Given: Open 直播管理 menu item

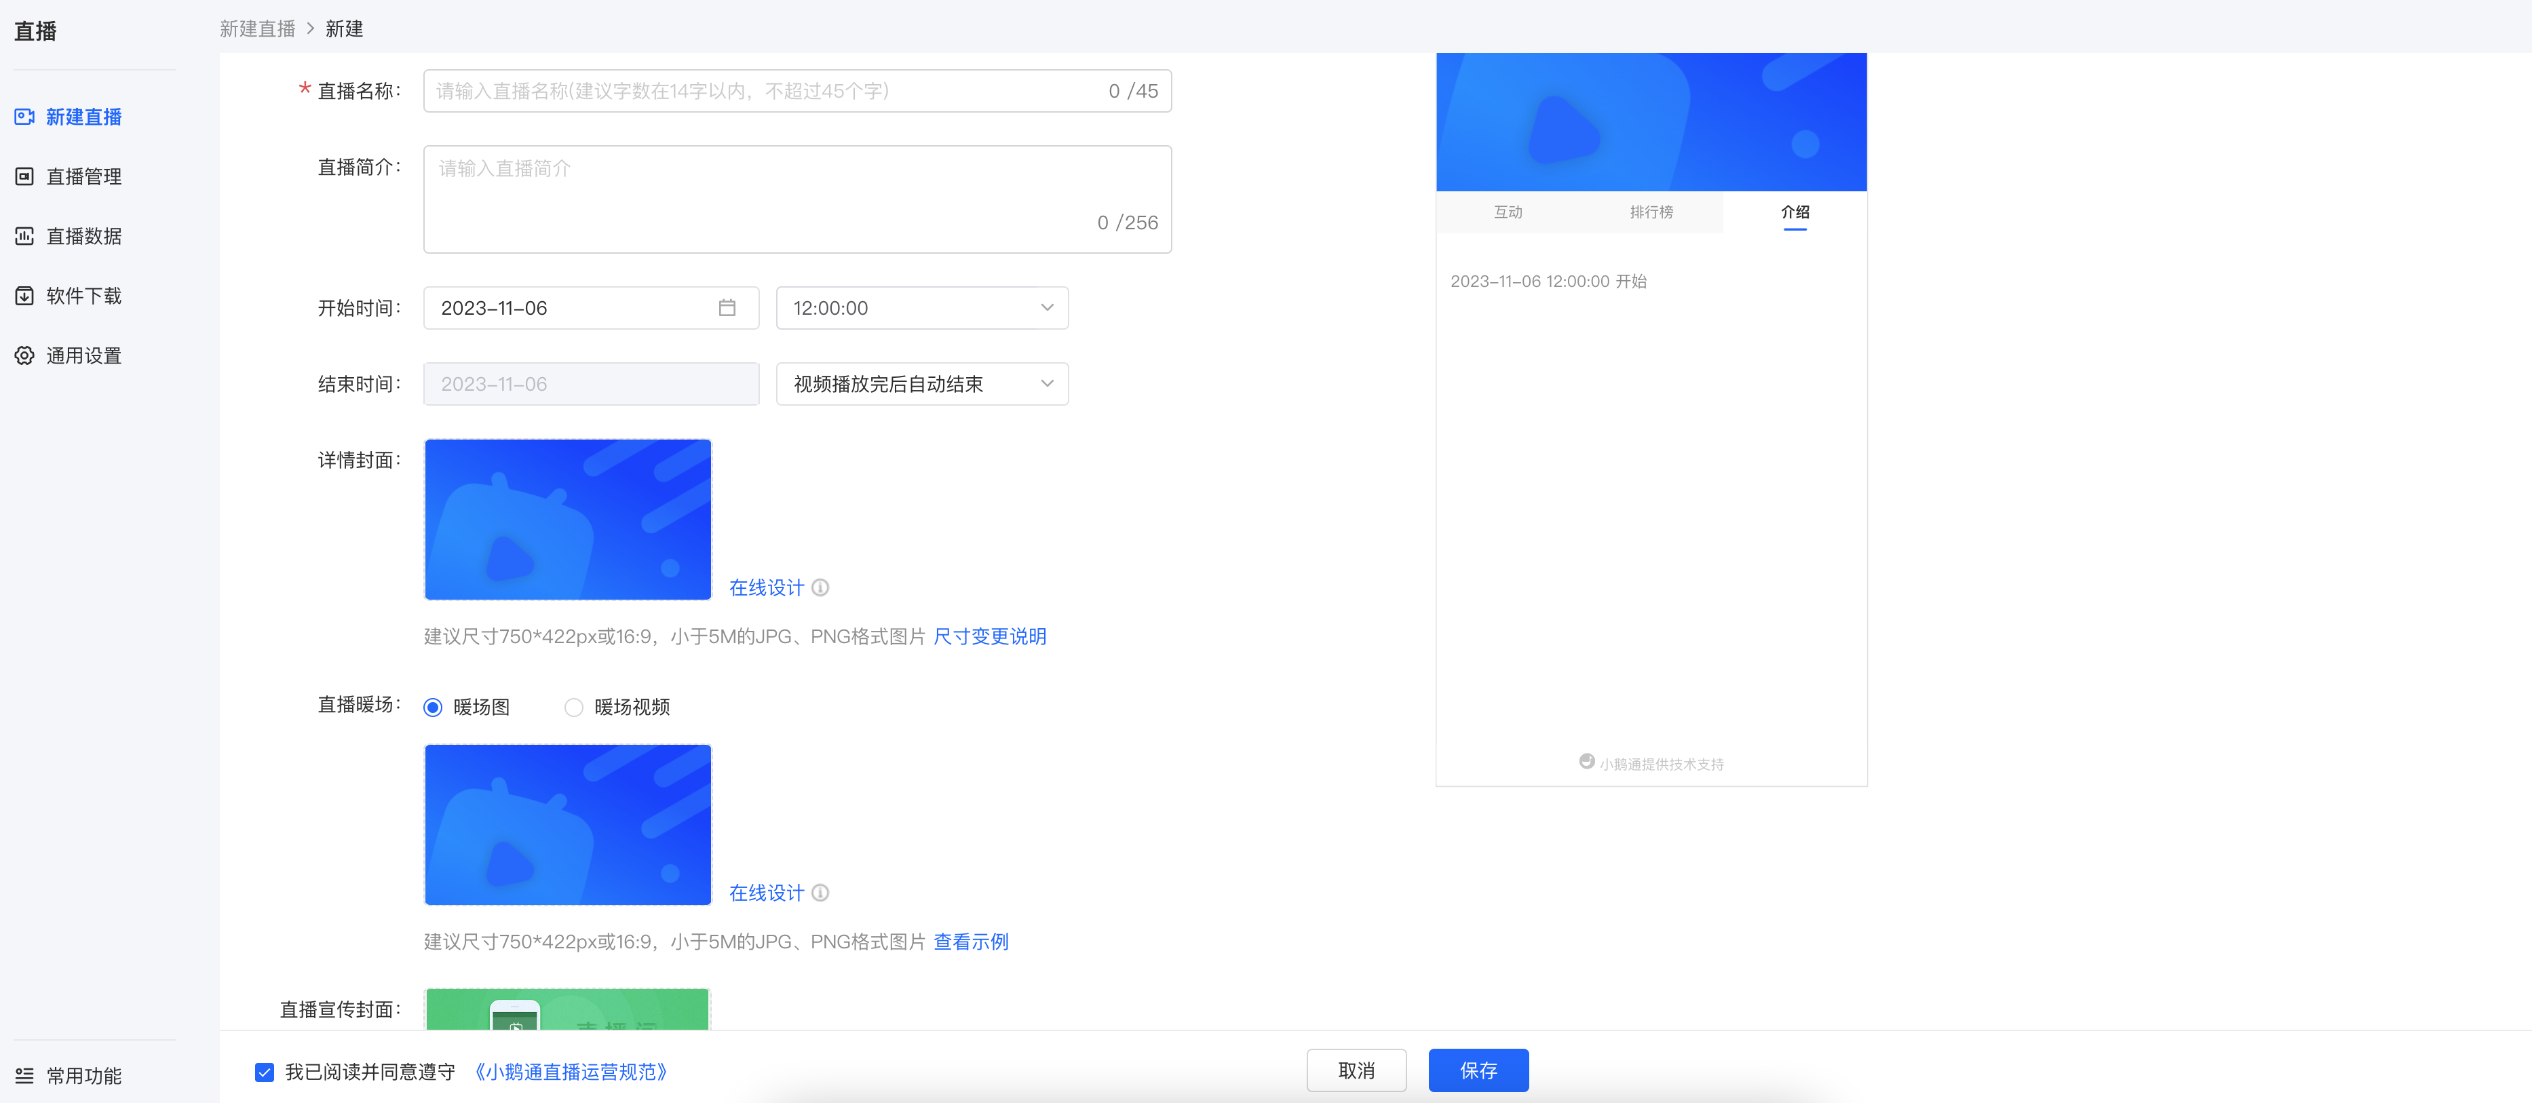Looking at the screenshot, I should (x=85, y=177).
